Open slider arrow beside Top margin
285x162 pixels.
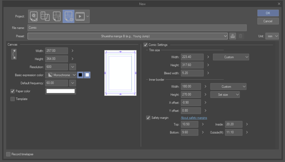[203, 124]
